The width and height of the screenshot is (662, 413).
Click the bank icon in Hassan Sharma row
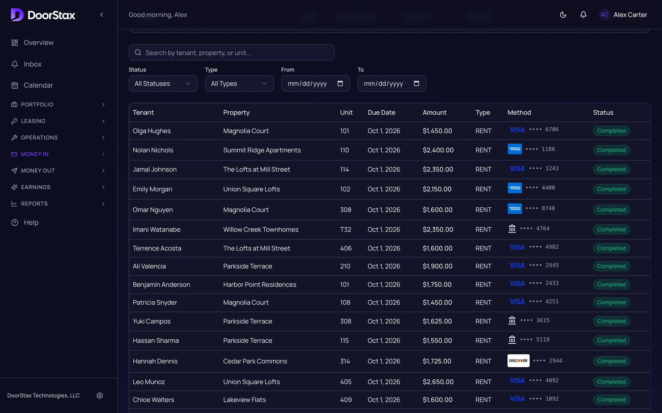[512, 340]
